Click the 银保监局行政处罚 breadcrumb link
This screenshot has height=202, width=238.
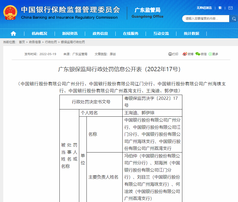coord(73,42)
